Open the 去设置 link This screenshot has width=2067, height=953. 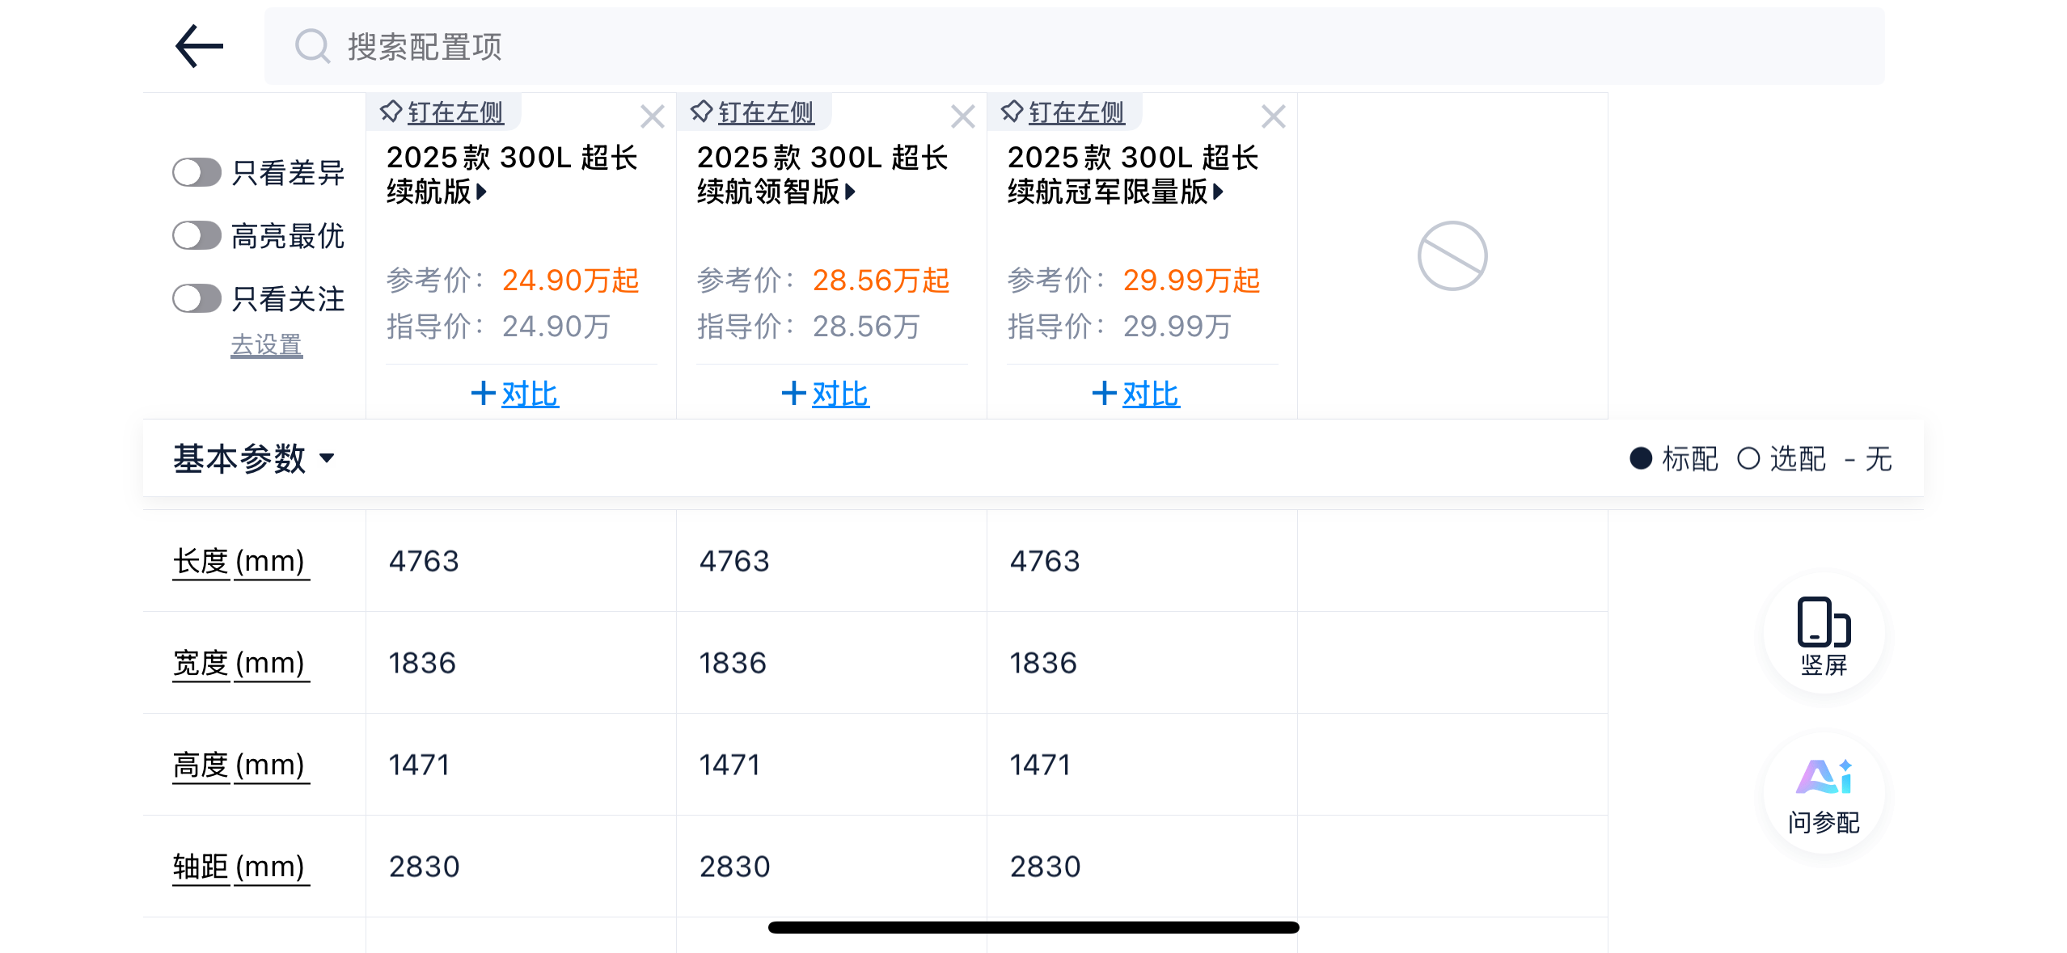pyautogui.click(x=266, y=345)
